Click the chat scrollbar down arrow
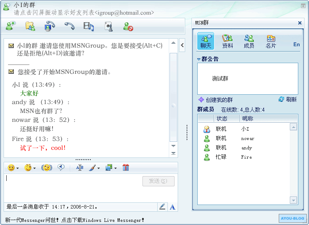 [173, 146]
